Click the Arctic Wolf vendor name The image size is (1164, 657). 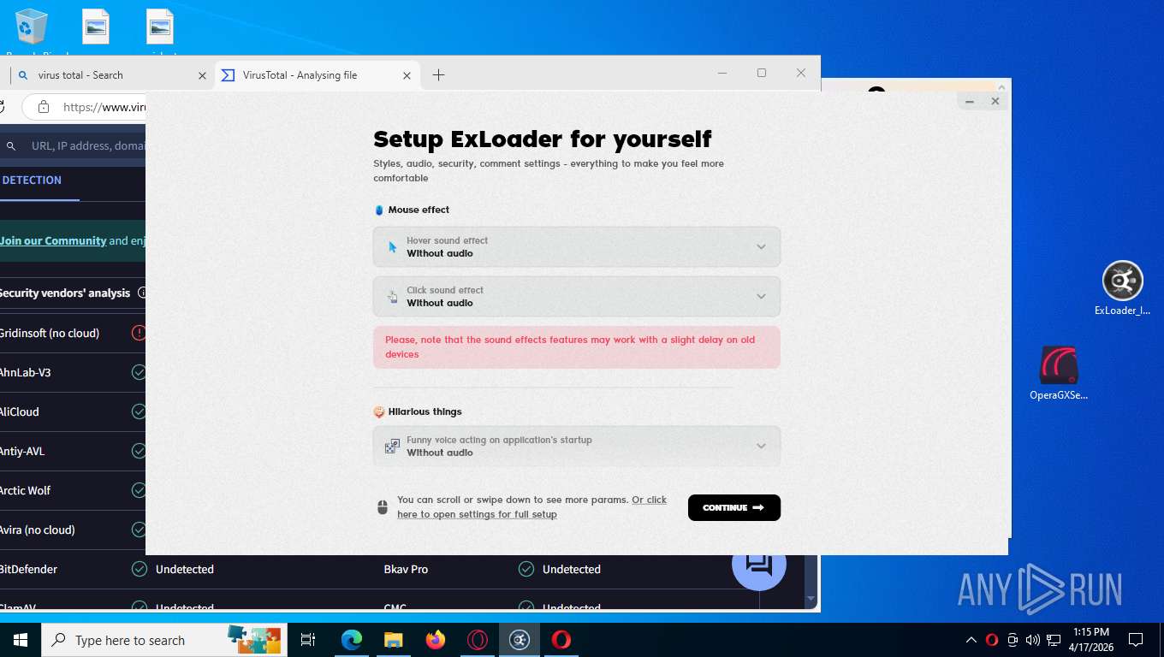point(26,490)
